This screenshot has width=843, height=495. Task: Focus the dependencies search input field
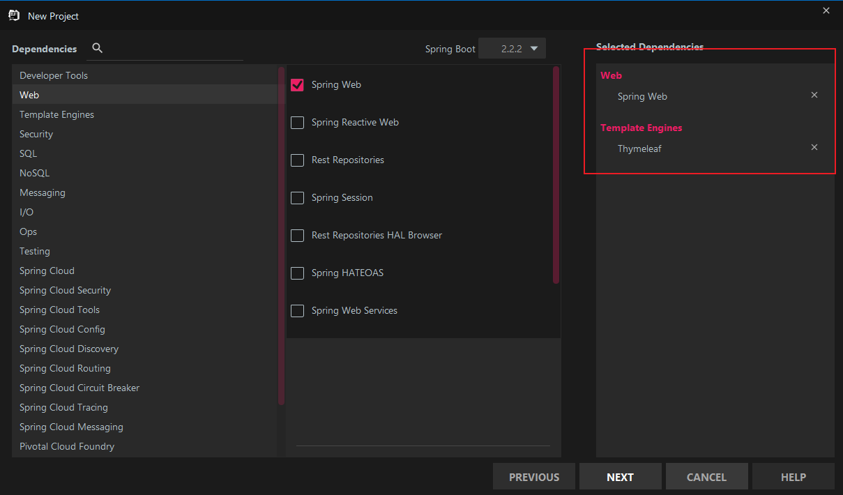174,49
